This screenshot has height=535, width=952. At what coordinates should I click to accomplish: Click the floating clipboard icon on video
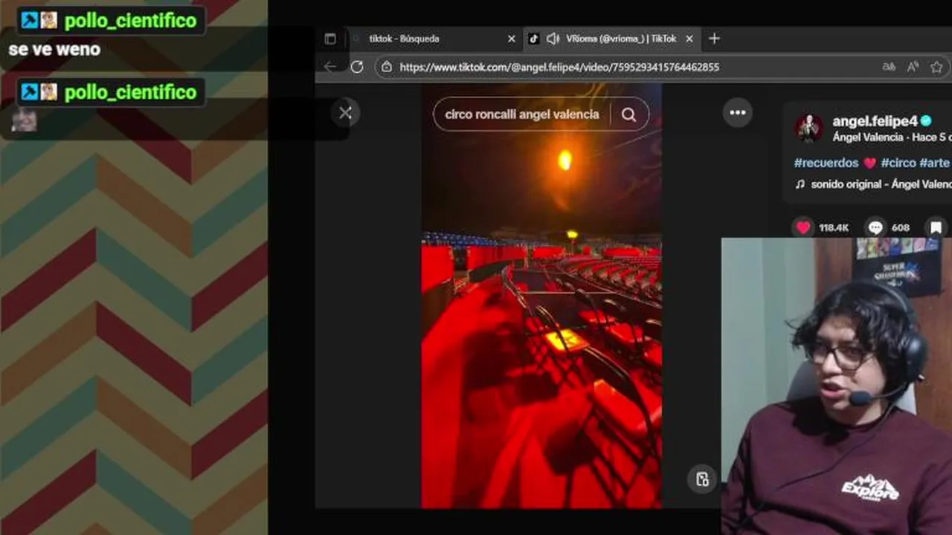pos(702,479)
